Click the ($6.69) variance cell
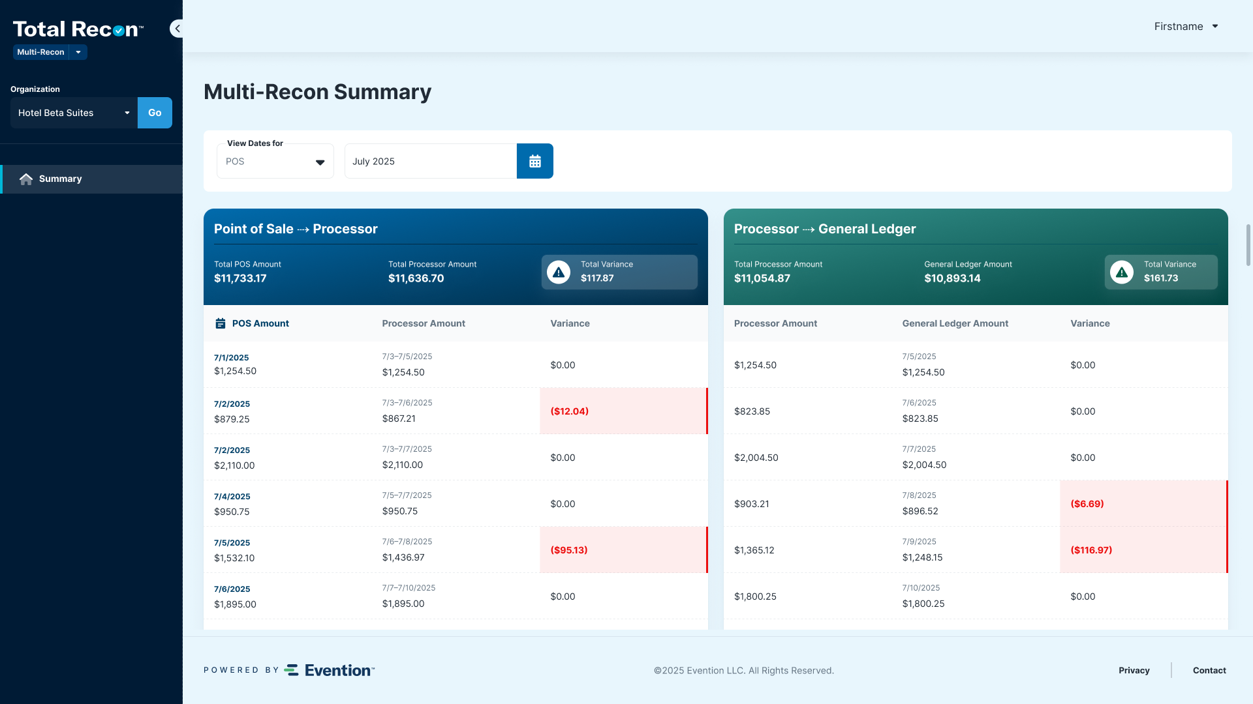The height and width of the screenshot is (704, 1253). point(1143,504)
